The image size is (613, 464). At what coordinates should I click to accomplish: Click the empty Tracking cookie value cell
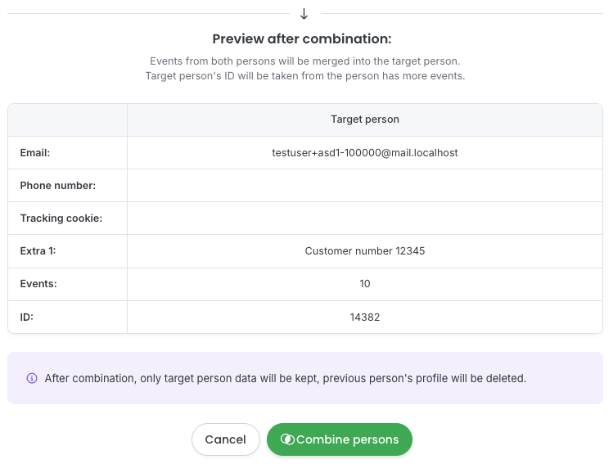pyautogui.click(x=364, y=218)
